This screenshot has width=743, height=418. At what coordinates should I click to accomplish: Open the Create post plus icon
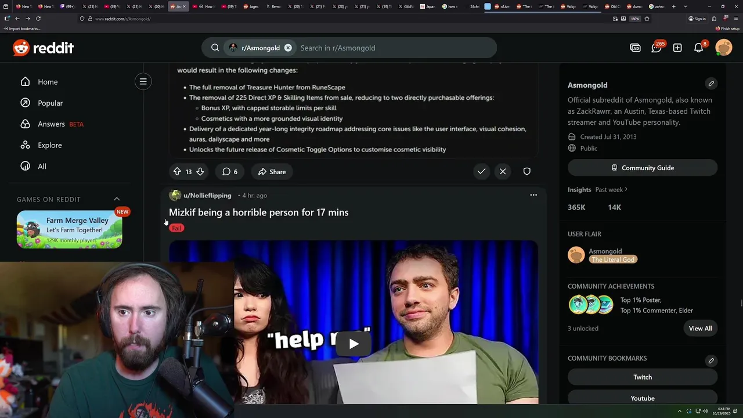click(x=677, y=48)
